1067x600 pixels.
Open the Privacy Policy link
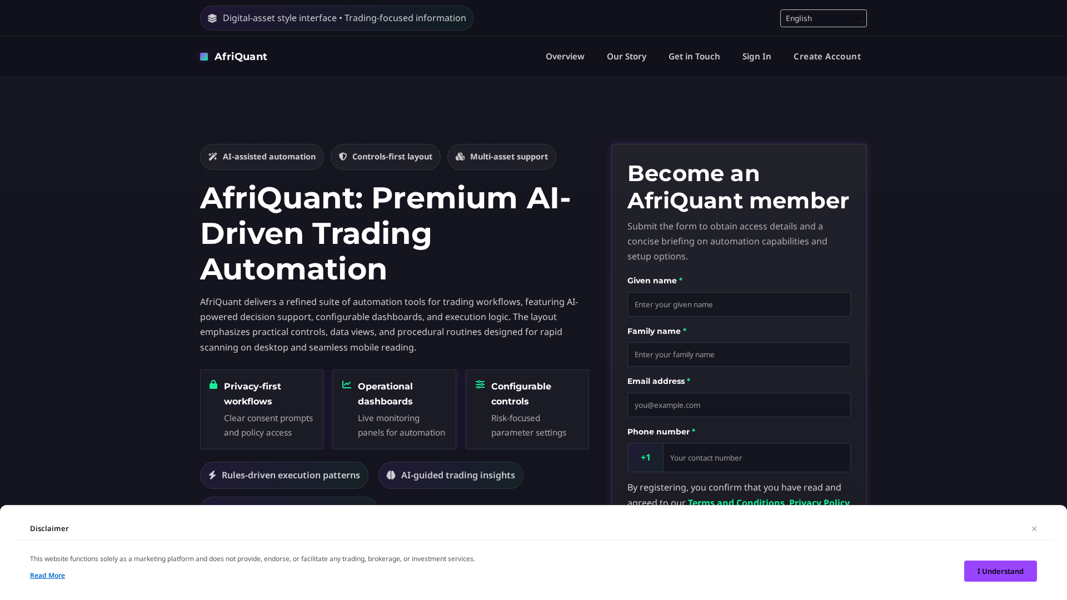[819, 503]
